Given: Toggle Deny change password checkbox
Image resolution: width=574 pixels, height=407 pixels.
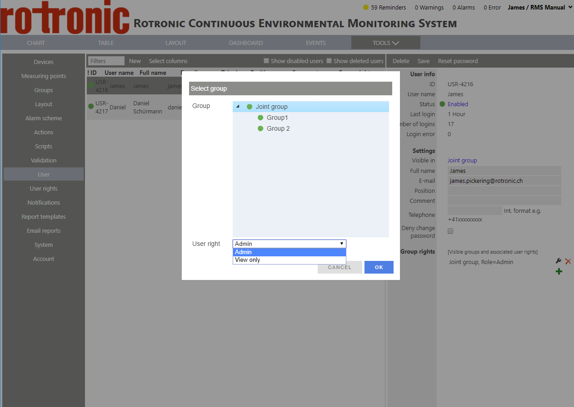Looking at the screenshot, I should pos(450,231).
